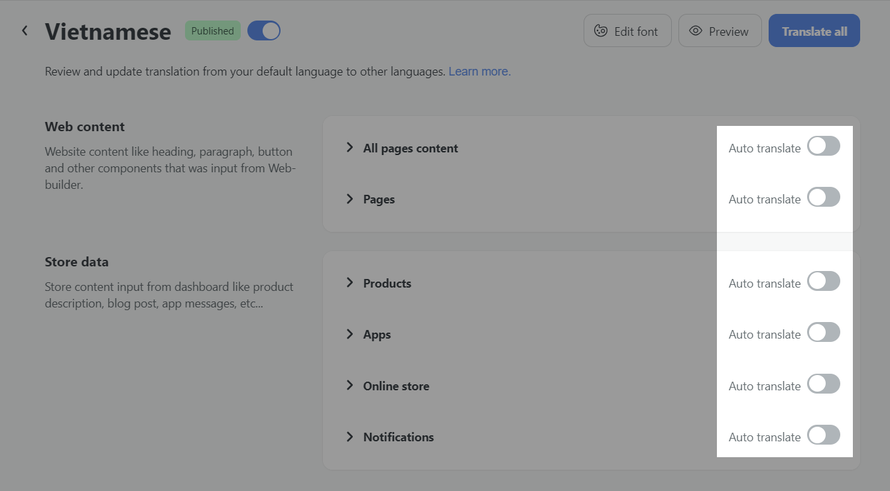Viewport: 890px width, 491px height.
Task: Expand the Online store chevron
Action: click(x=350, y=385)
